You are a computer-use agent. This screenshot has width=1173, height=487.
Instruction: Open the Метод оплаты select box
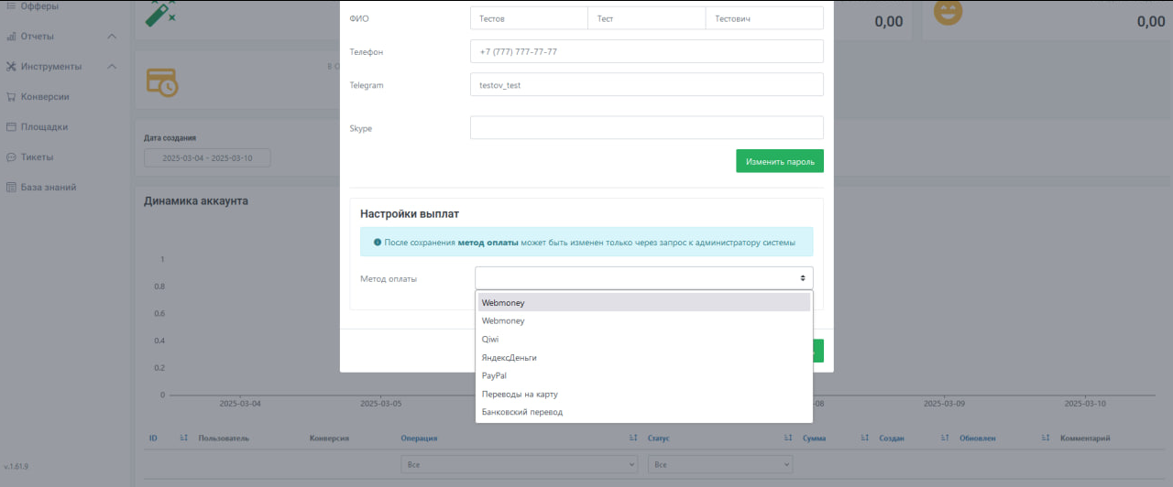(643, 278)
